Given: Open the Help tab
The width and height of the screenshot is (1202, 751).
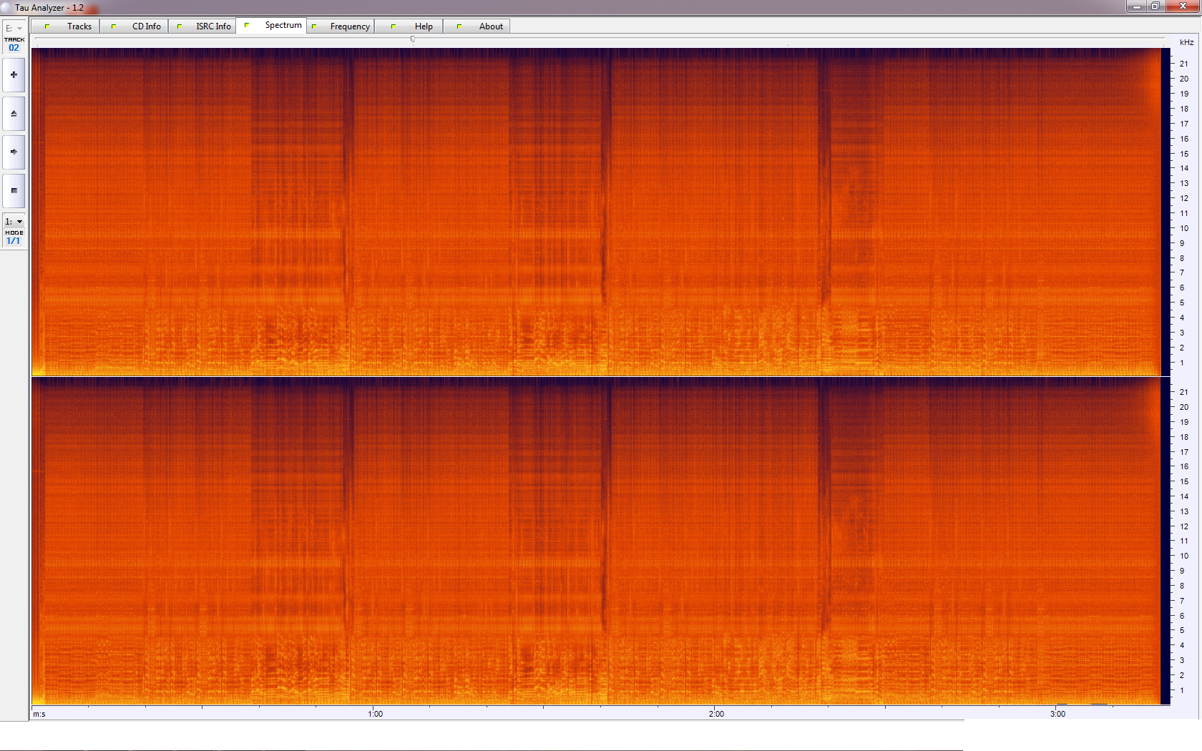Looking at the screenshot, I should pos(411,26).
